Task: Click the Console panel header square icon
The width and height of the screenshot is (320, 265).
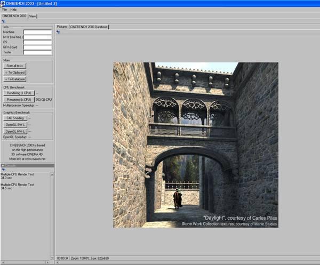Action: [x=3, y=165]
